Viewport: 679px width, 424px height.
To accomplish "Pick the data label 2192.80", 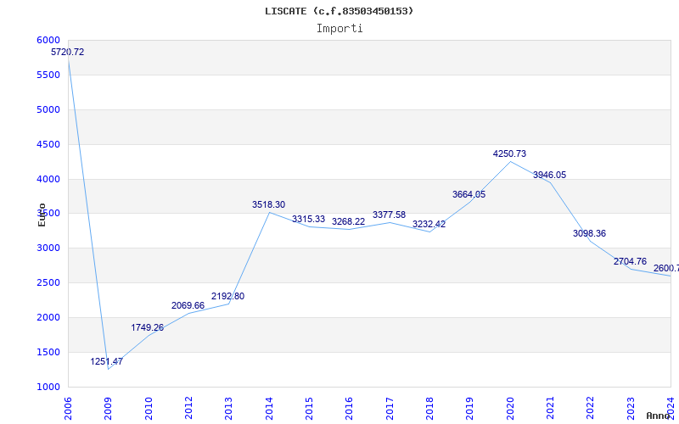I will click(227, 296).
